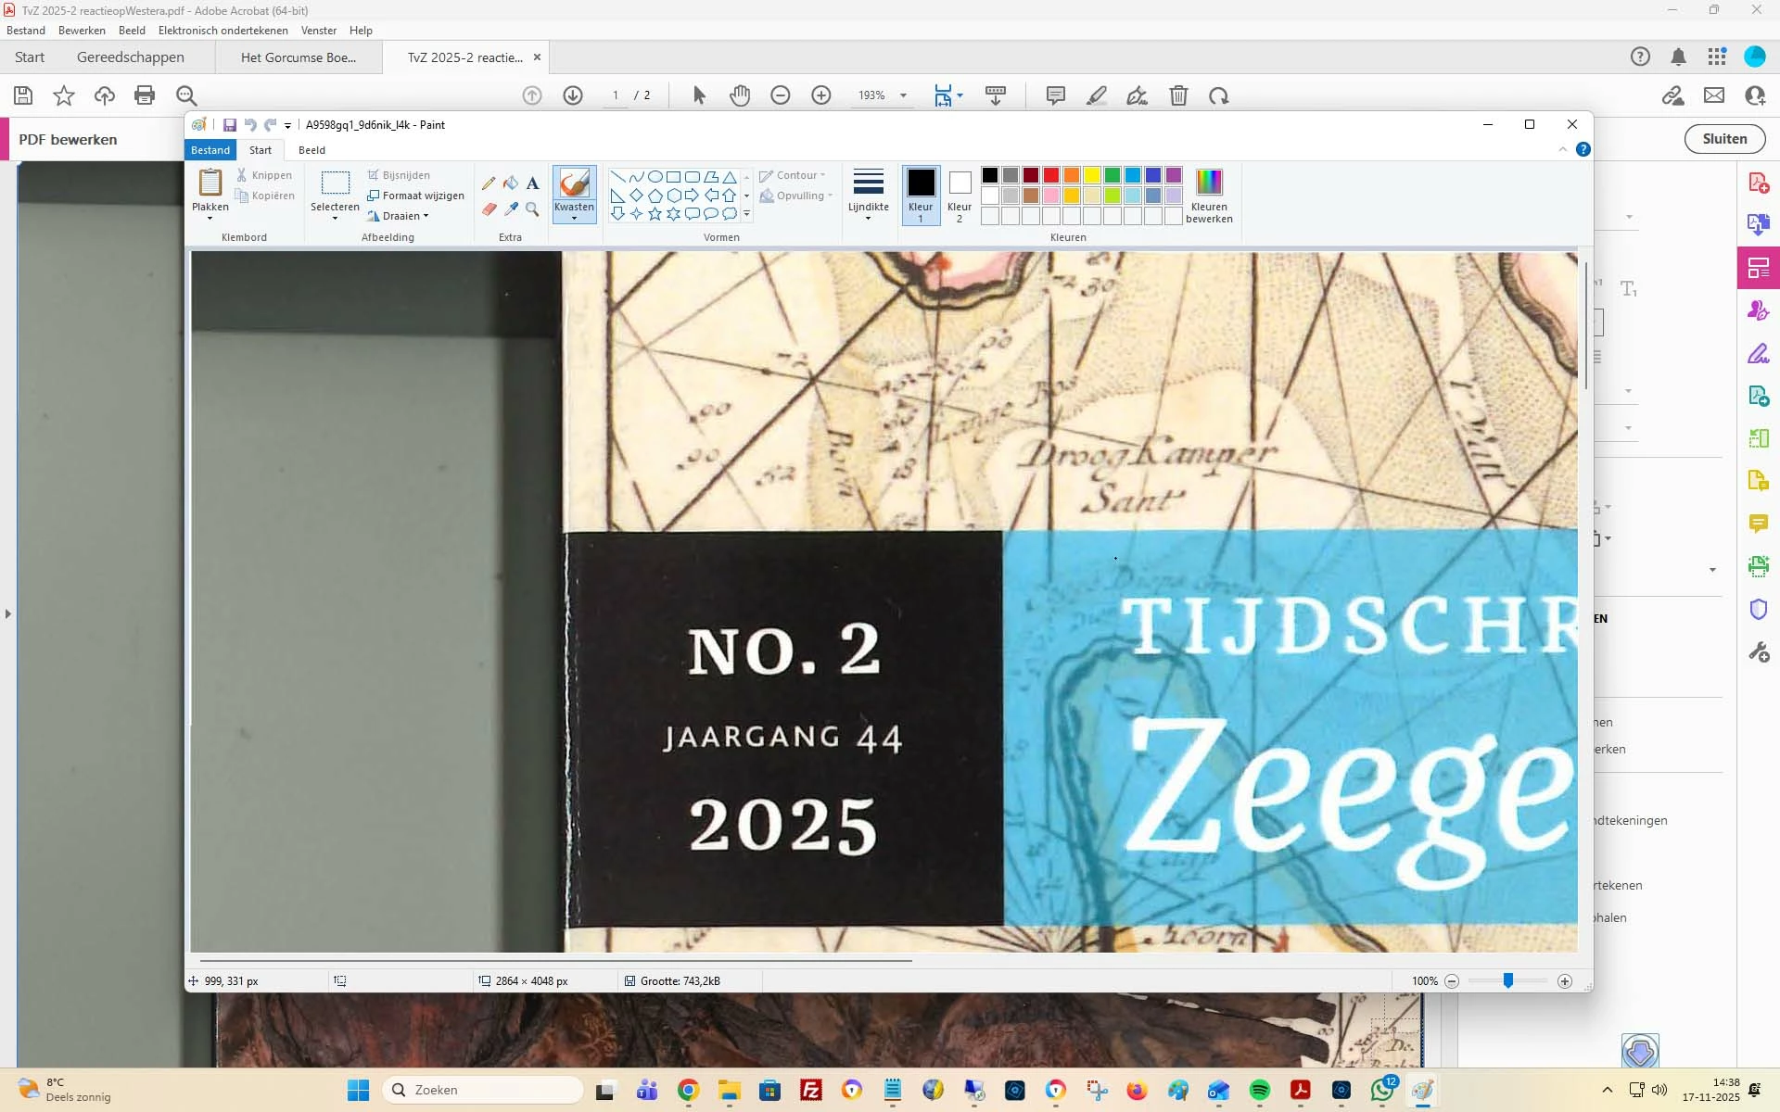Select the Fill bucket tool
The height and width of the screenshot is (1112, 1780).
(x=511, y=183)
